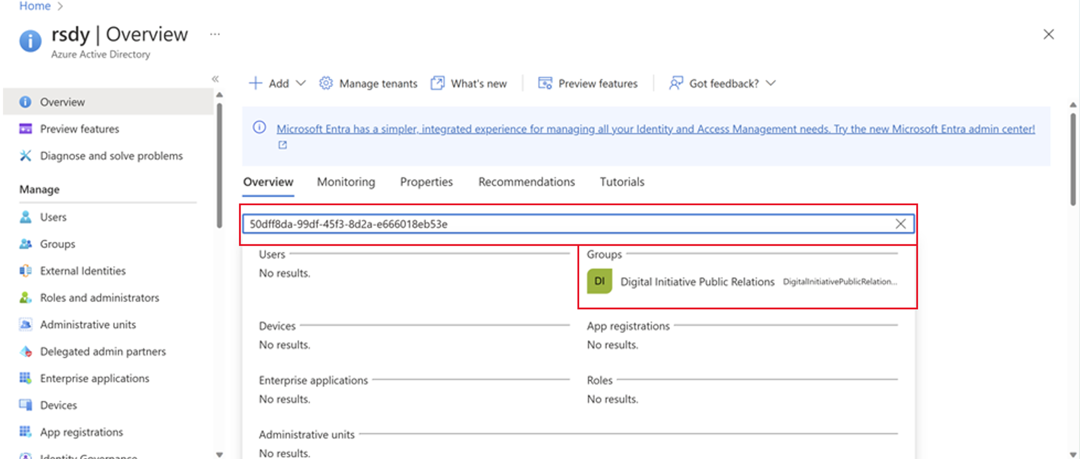
Task: Select Users in the Manage menu
Action: tap(53, 217)
